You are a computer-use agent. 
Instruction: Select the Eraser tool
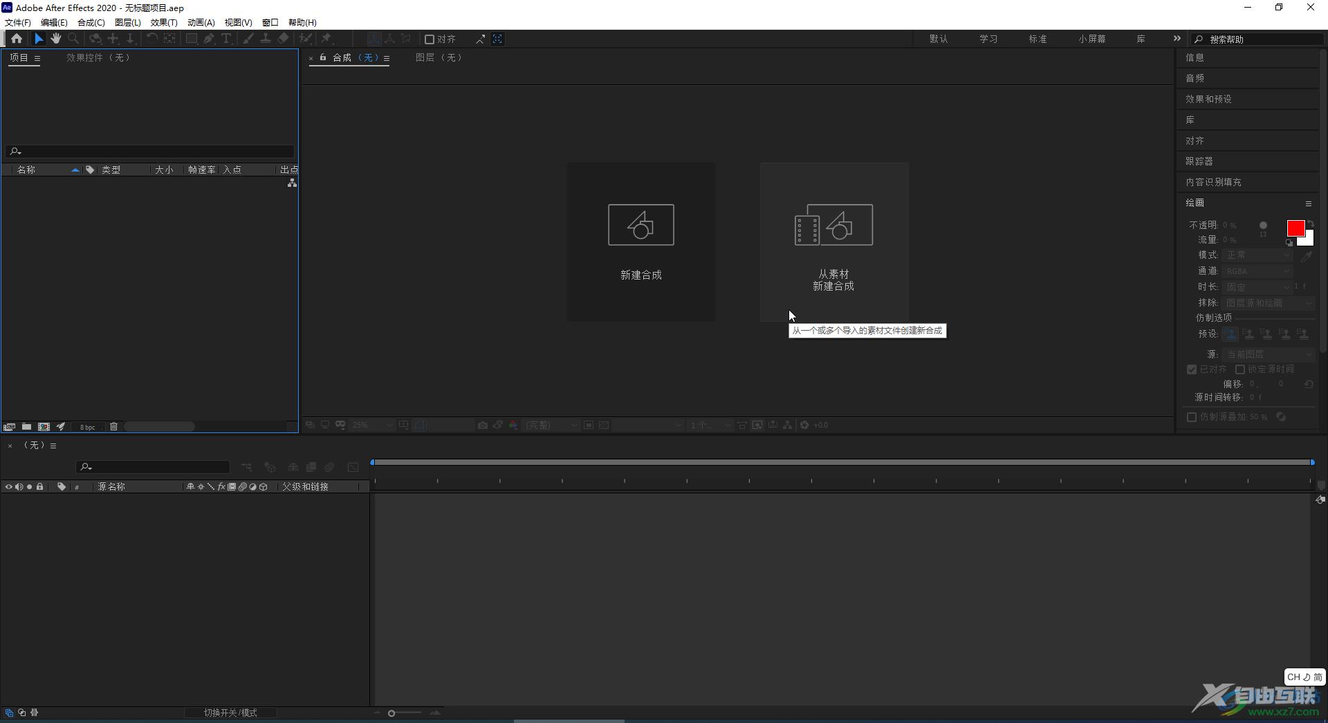[283, 39]
